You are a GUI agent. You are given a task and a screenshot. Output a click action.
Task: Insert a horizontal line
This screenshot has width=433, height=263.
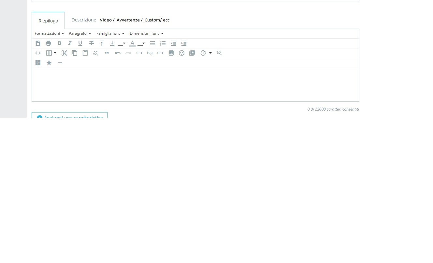point(60,63)
